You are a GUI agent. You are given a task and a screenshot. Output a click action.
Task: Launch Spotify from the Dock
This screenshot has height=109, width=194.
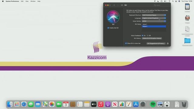[x=153, y=104]
